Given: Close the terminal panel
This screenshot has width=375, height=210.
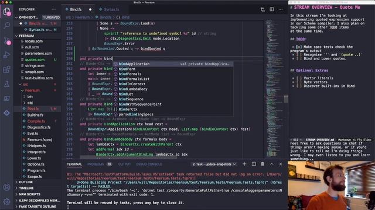Looking at the screenshot, I should coord(281,164).
